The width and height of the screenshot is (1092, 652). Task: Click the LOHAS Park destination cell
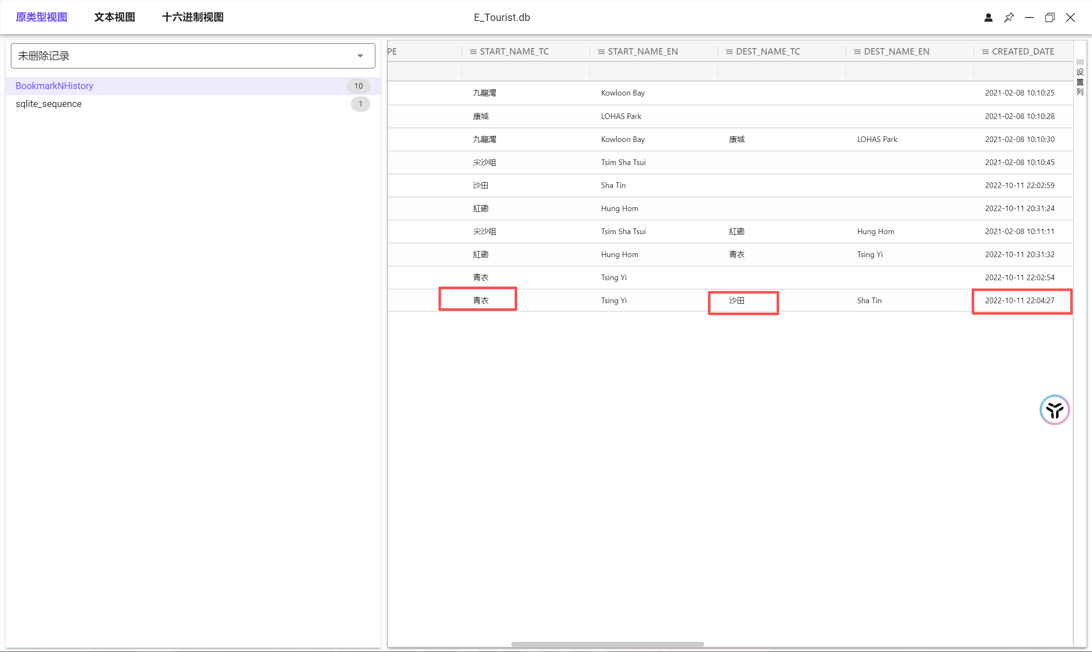click(x=877, y=139)
